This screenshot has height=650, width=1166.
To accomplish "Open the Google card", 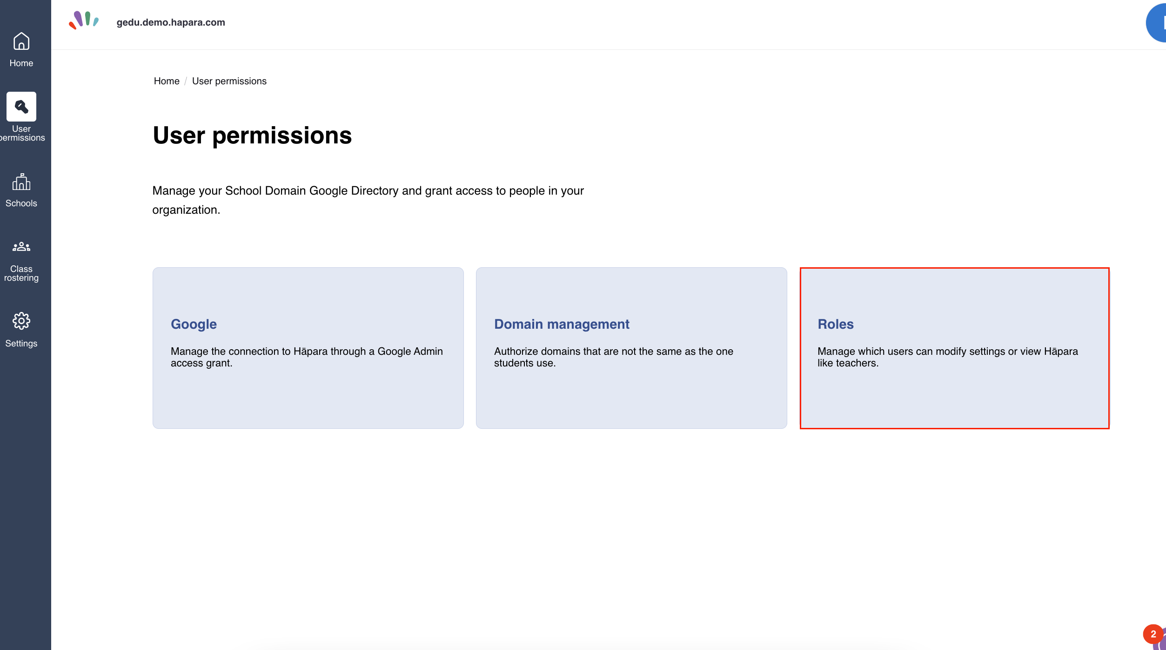I will [x=308, y=348].
